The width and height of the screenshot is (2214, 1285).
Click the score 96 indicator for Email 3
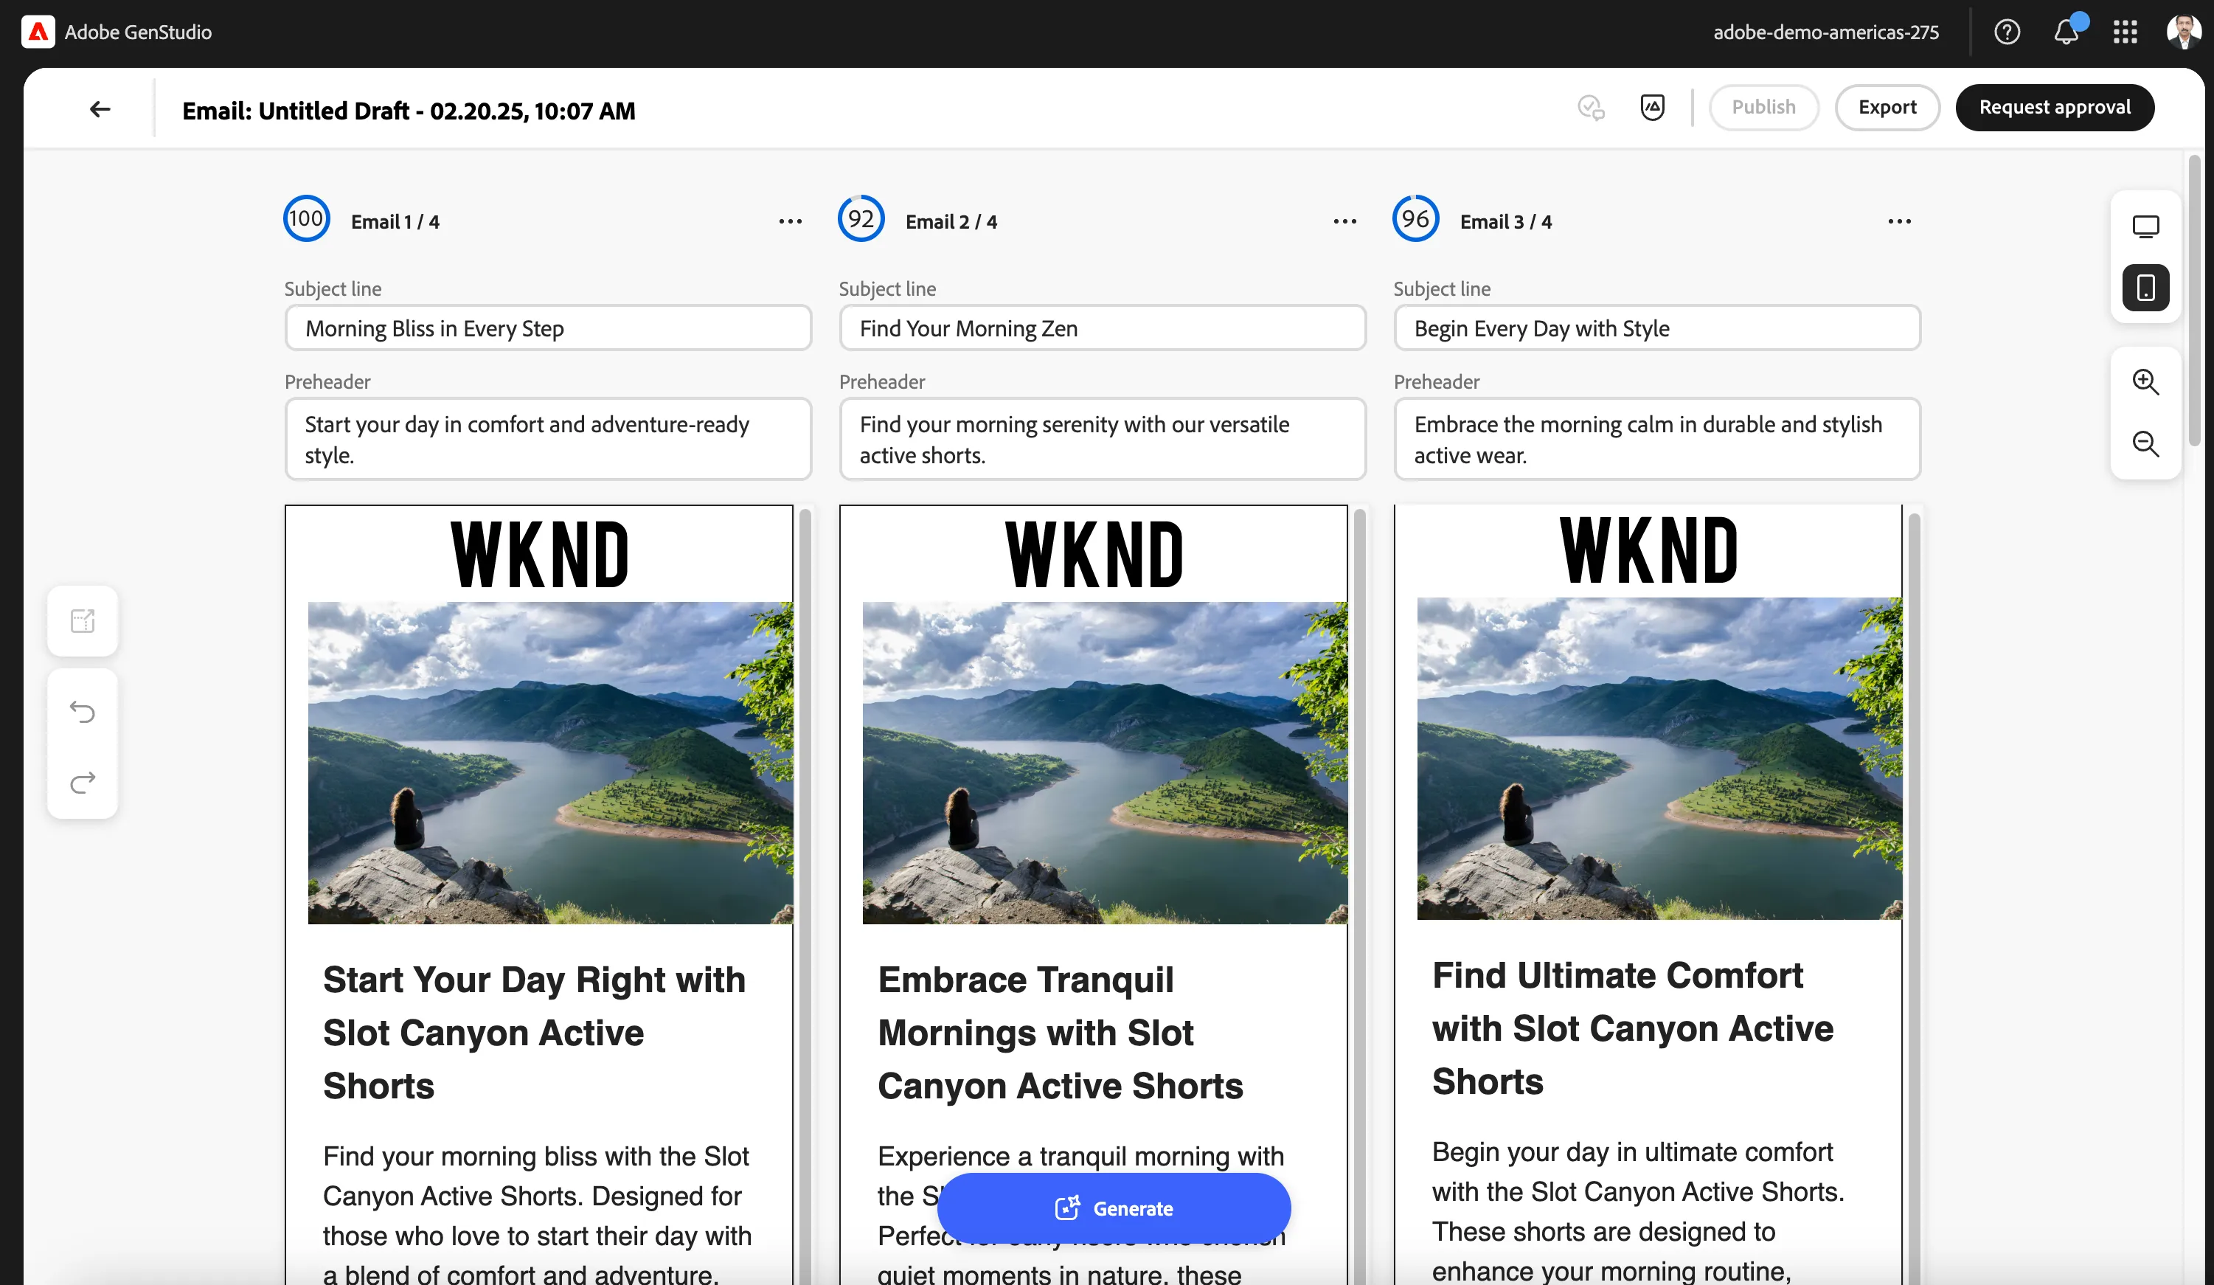1415,219
